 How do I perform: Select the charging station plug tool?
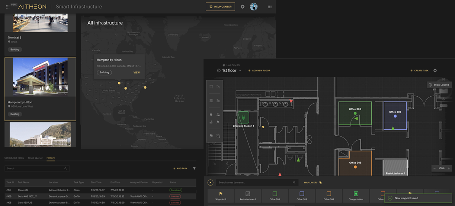(211, 115)
